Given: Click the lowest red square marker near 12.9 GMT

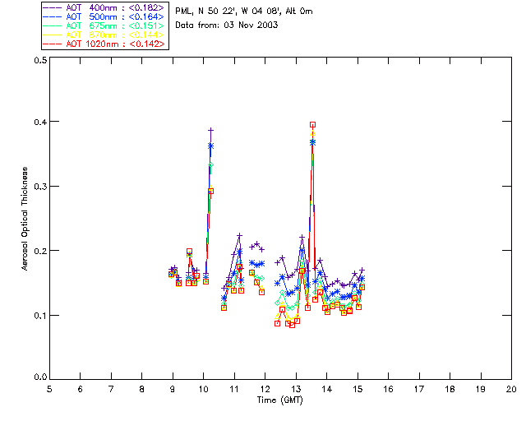Looking at the screenshot, I should [293, 325].
